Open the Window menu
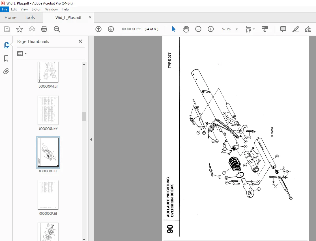Viewport: 316px width, 241px height. point(51,9)
